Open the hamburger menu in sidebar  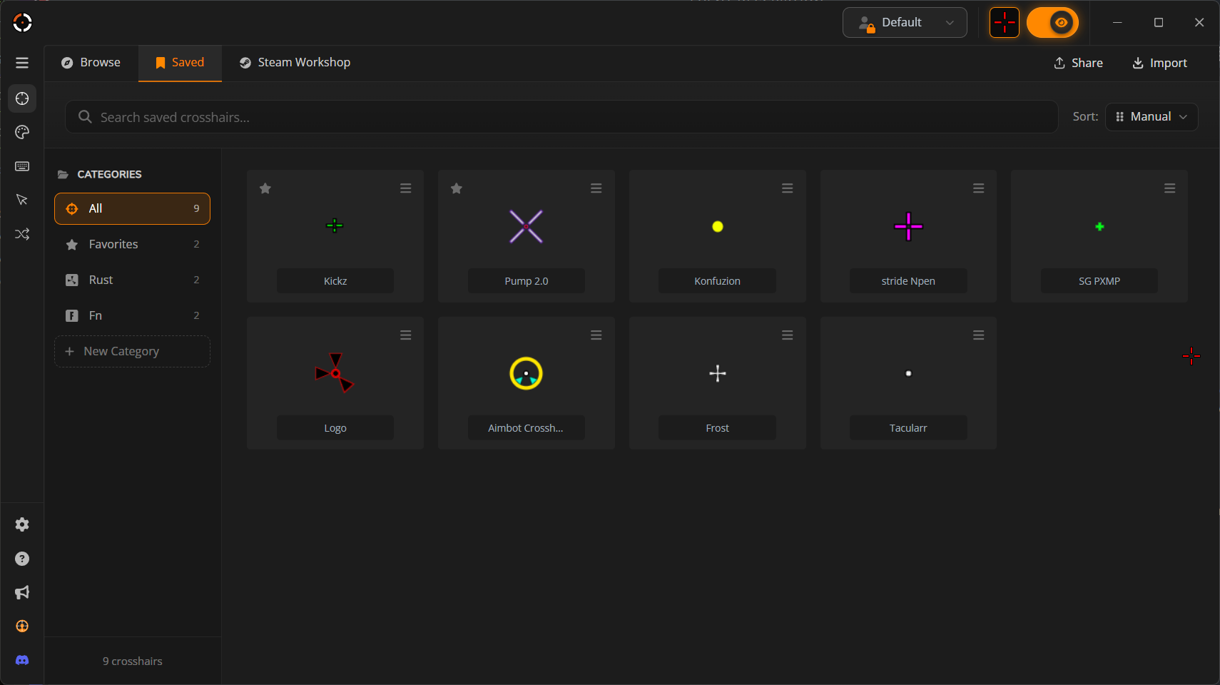tap(22, 63)
